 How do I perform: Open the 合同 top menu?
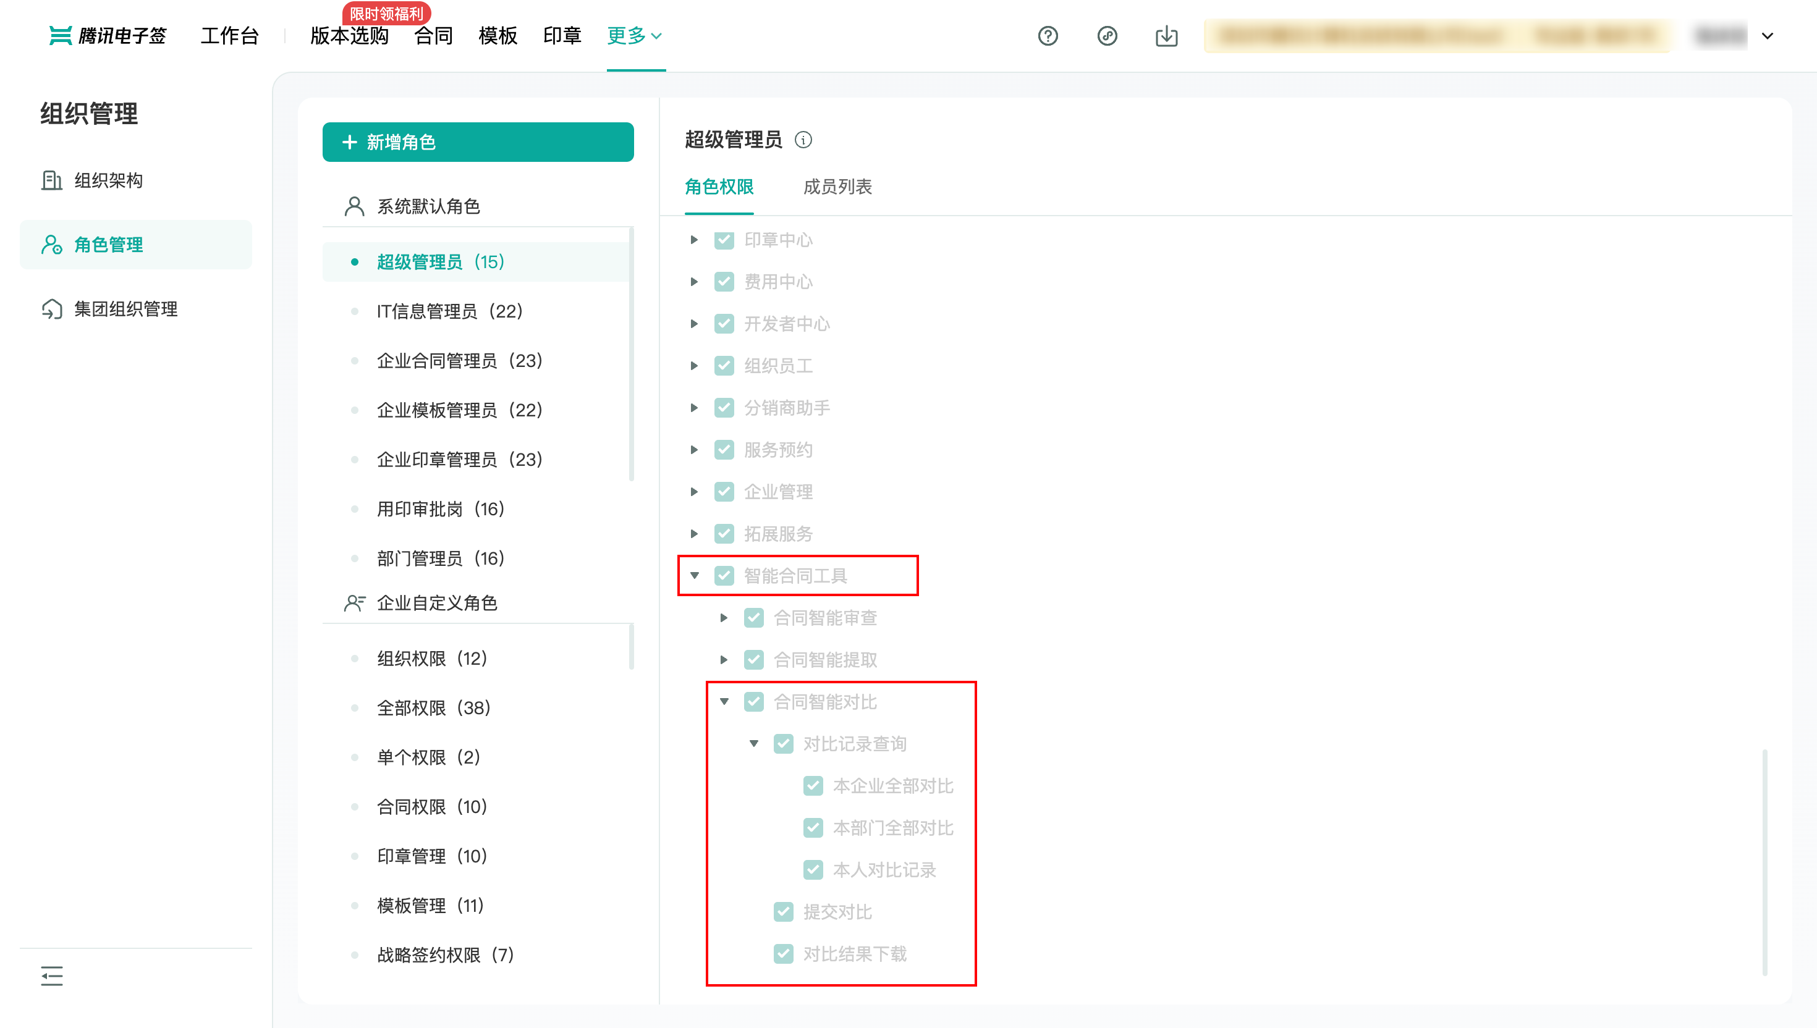[x=433, y=35]
